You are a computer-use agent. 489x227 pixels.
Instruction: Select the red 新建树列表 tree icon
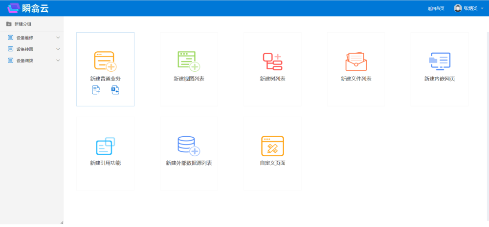point(272,61)
